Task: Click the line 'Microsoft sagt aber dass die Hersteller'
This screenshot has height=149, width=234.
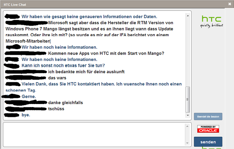Action: pyautogui.click(x=111, y=23)
